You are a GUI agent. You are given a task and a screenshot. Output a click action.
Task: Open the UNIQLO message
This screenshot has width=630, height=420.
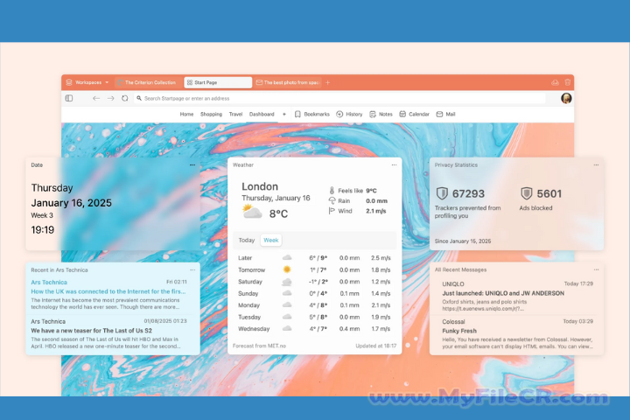tap(517, 297)
